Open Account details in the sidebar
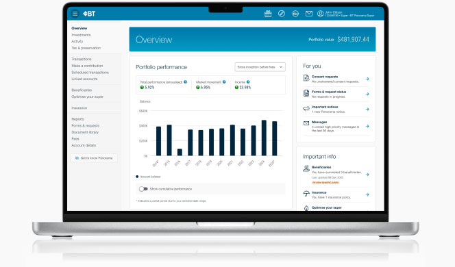Screen dimensions: 455x267 84,145
